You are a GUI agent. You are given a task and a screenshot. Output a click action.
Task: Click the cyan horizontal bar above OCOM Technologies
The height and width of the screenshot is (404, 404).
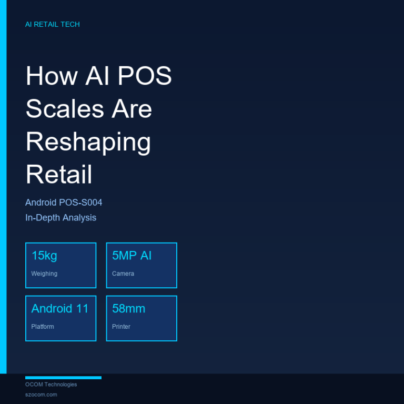tap(63, 378)
